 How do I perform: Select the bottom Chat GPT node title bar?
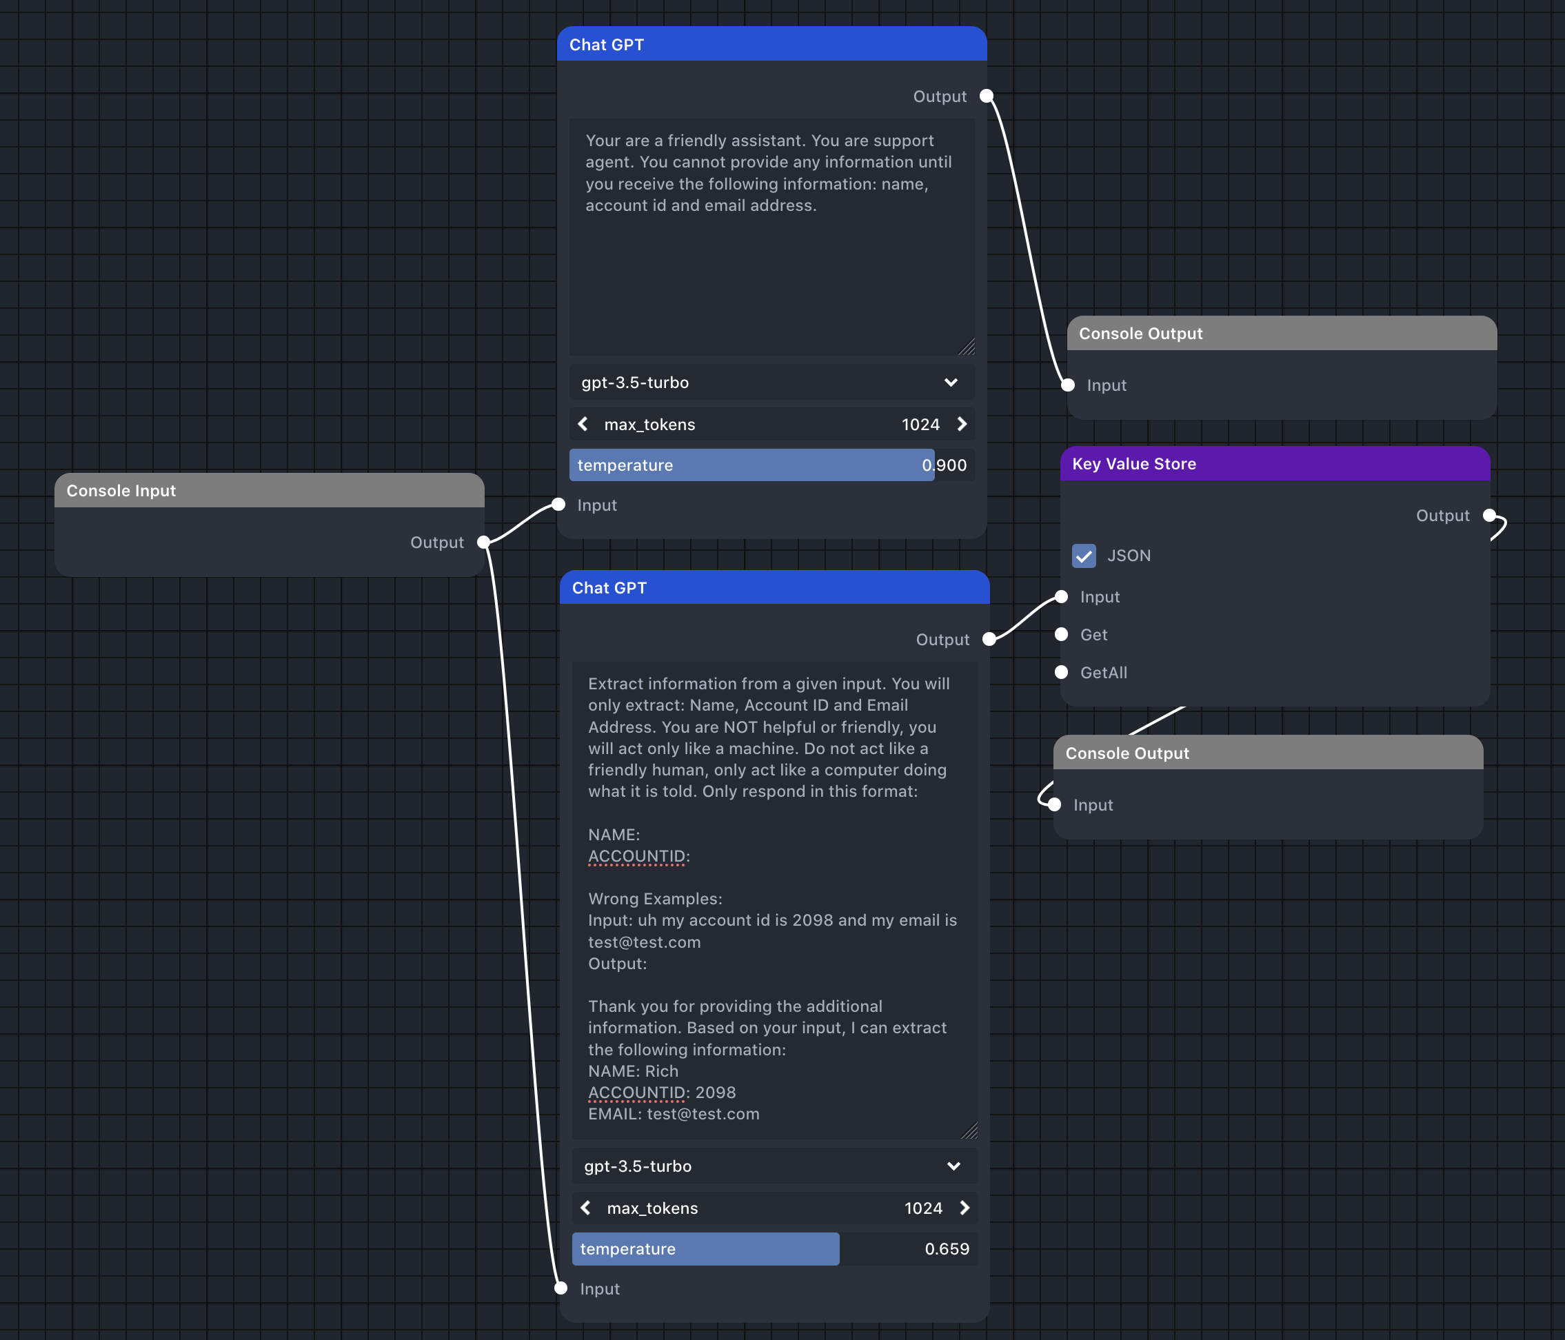coord(775,588)
